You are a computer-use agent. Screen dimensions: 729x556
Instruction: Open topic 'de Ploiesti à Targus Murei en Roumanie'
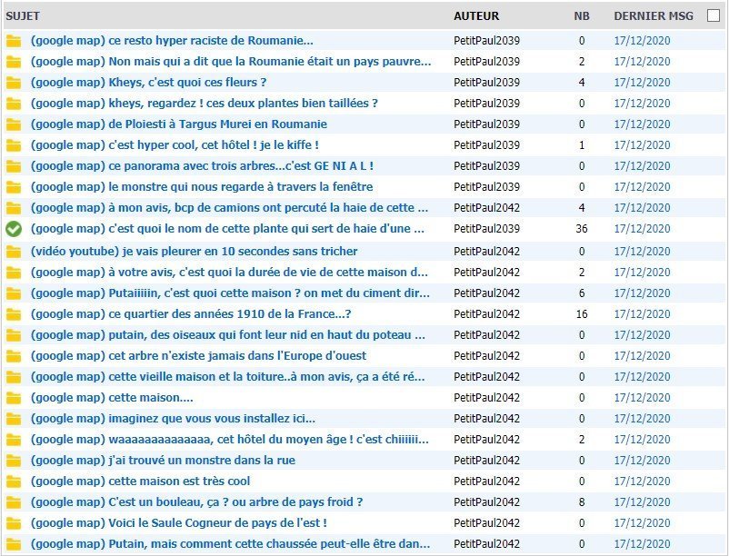coord(179,124)
